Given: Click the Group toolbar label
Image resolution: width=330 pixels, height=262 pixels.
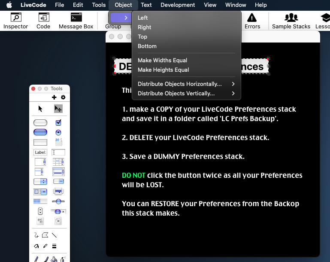Looking at the screenshot, I should tap(113, 26).
